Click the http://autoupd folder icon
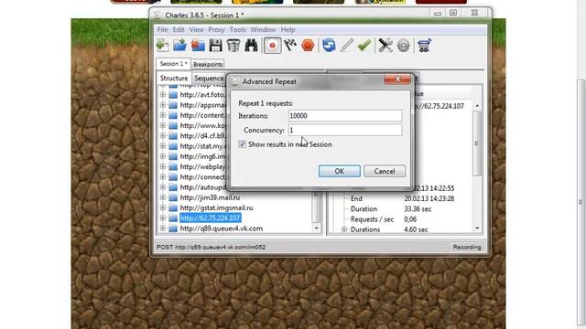This screenshot has height=329, width=586. 173,187
